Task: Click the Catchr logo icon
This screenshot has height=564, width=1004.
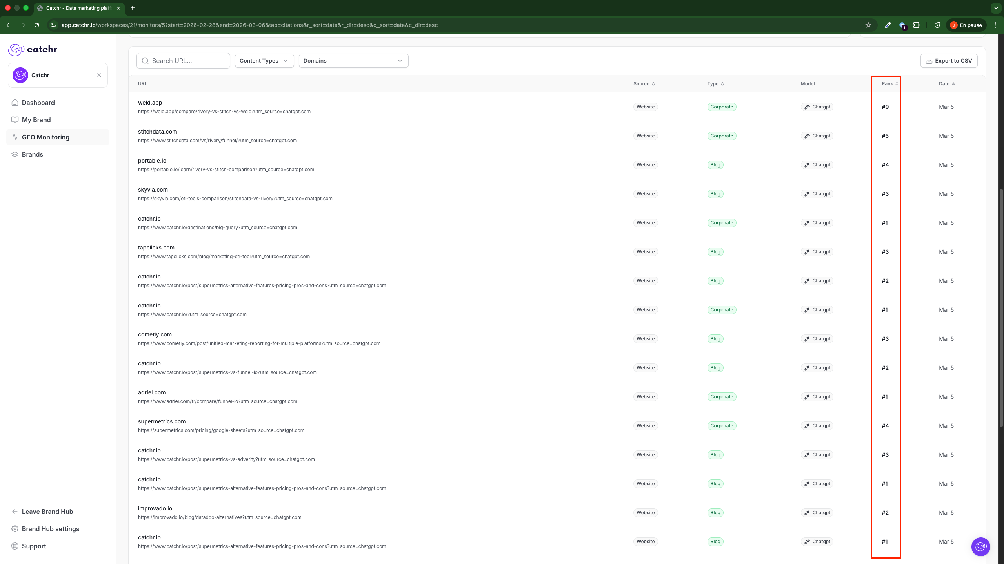Action: coord(16,49)
